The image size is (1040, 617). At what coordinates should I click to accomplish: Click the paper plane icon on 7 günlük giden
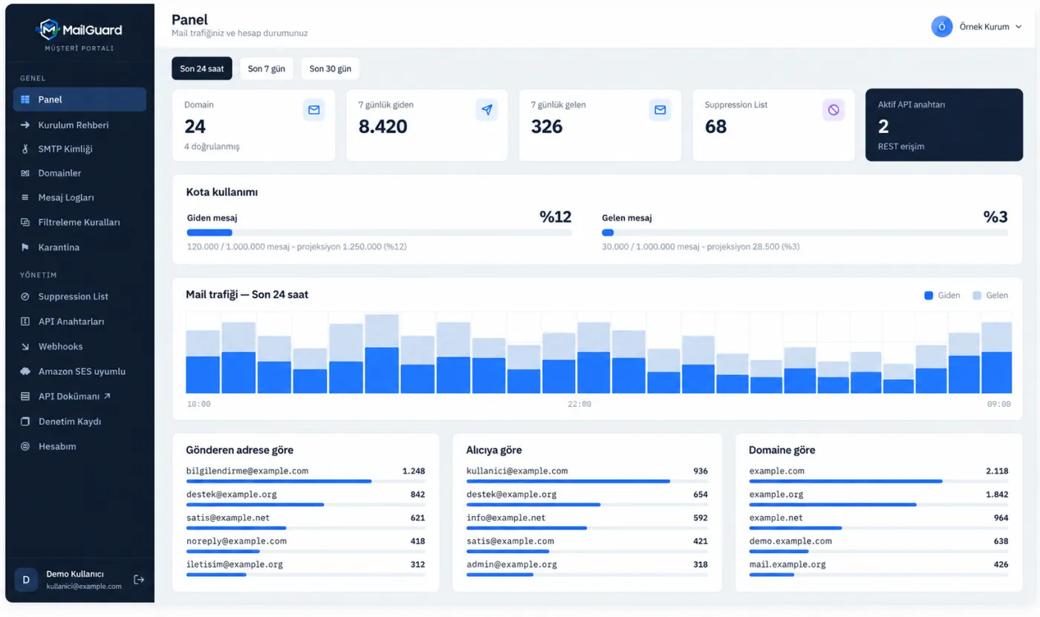pos(487,110)
